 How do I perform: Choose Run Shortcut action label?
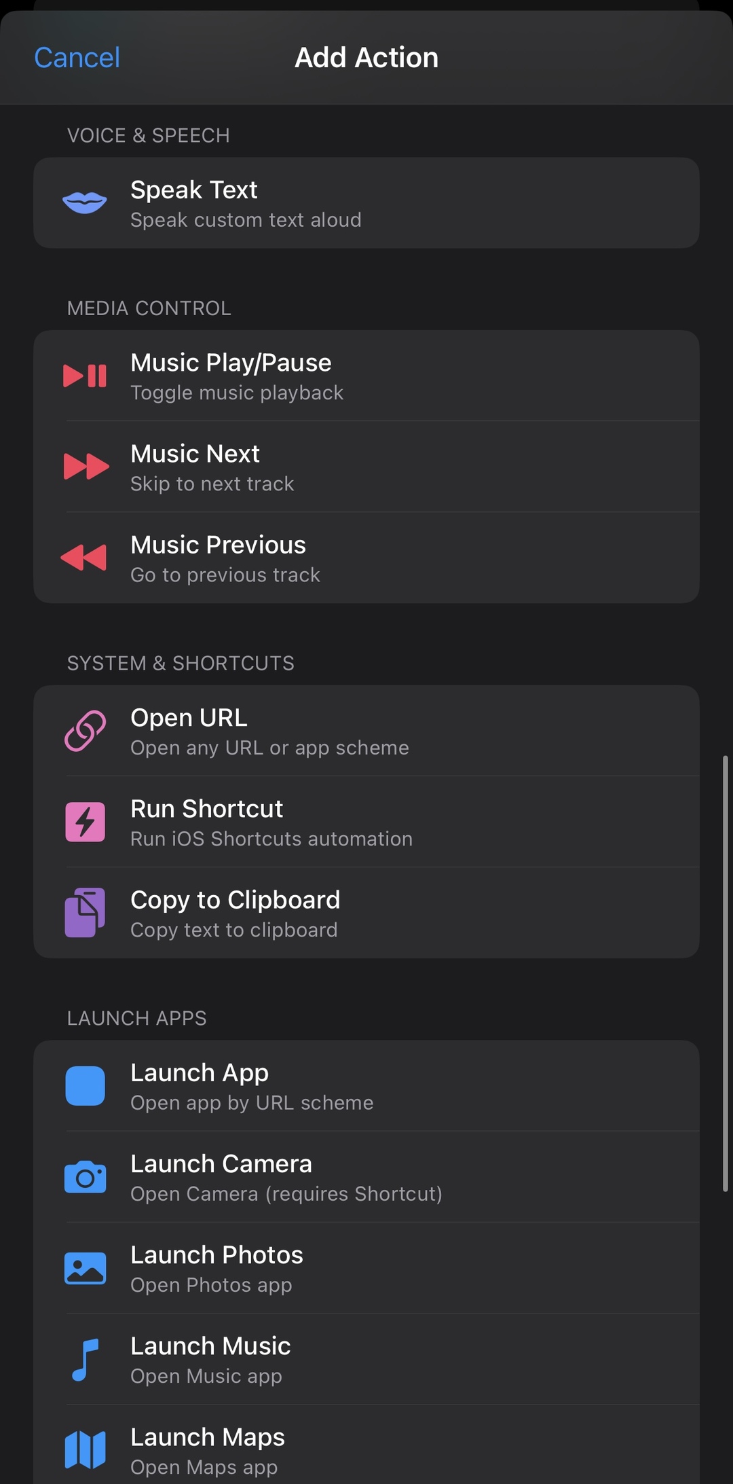[x=206, y=809]
